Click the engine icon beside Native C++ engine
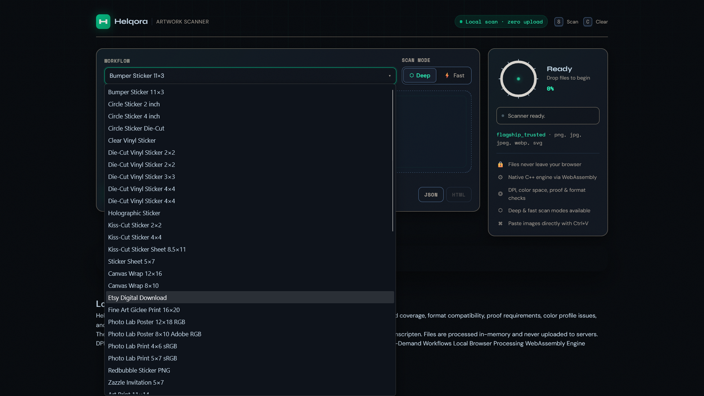The height and width of the screenshot is (396, 704). coord(500,177)
